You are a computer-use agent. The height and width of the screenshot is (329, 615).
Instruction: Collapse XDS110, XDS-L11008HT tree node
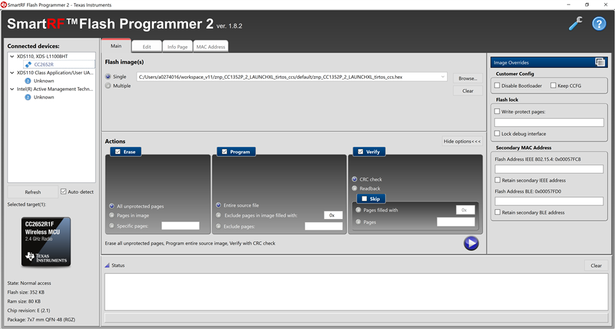click(x=12, y=56)
